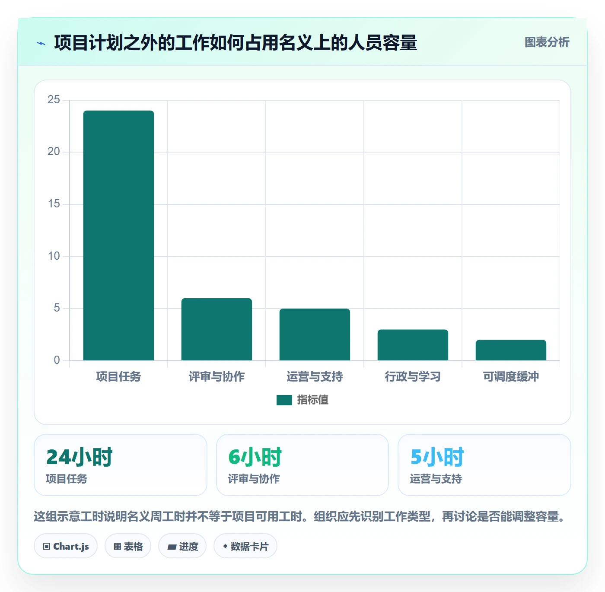Image resolution: width=605 pixels, height=592 pixels.
Task: Click the square icon in Chart.js chip
Action: (x=47, y=547)
